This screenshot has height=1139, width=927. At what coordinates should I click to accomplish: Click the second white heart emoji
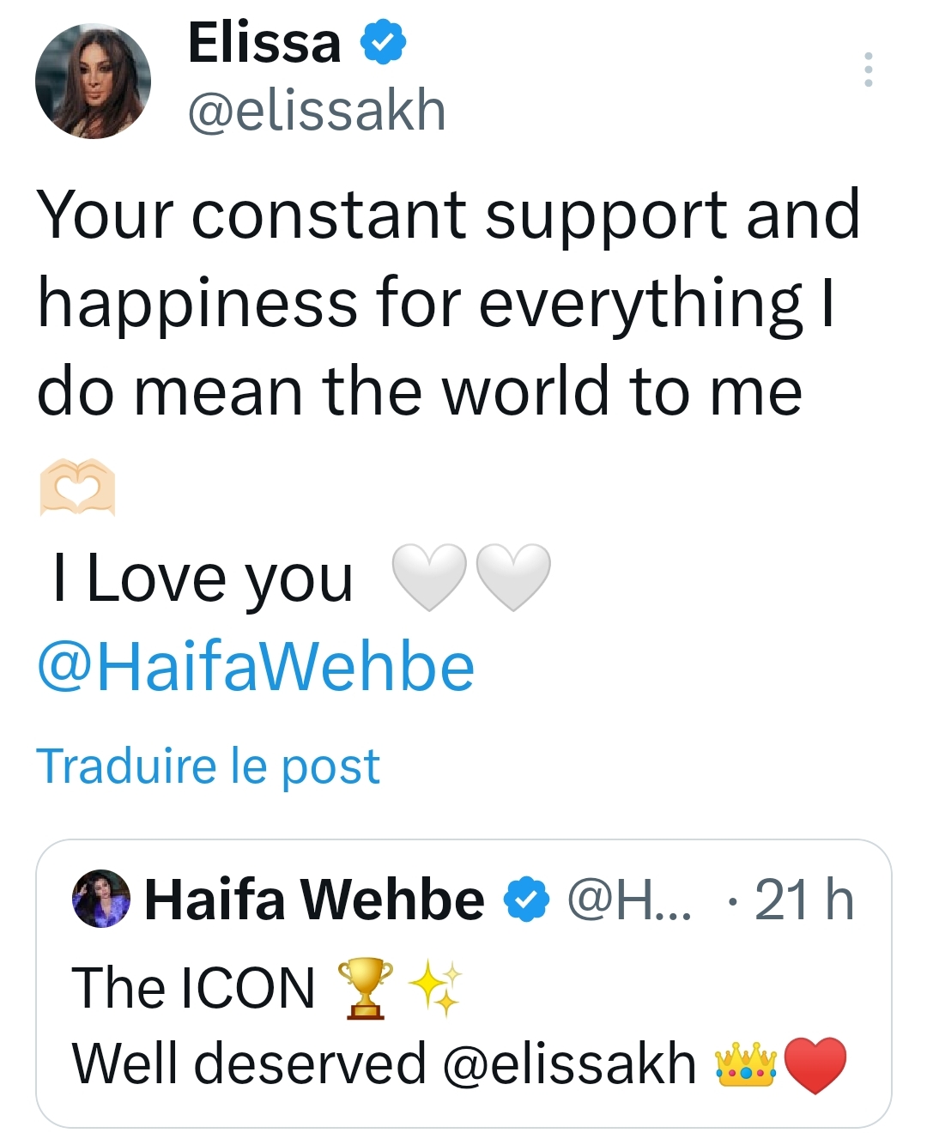point(512,577)
